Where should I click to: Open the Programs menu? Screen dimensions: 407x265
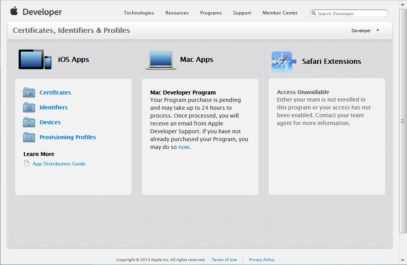[x=211, y=13]
